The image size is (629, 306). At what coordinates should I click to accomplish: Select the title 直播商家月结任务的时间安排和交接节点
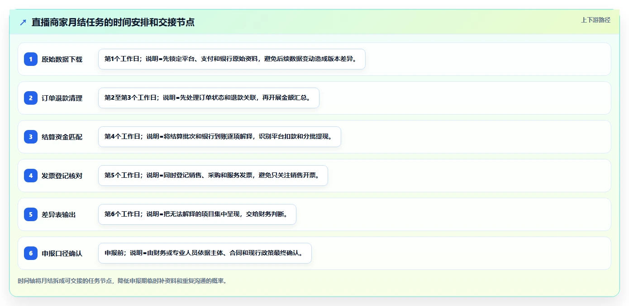[113, 22]
